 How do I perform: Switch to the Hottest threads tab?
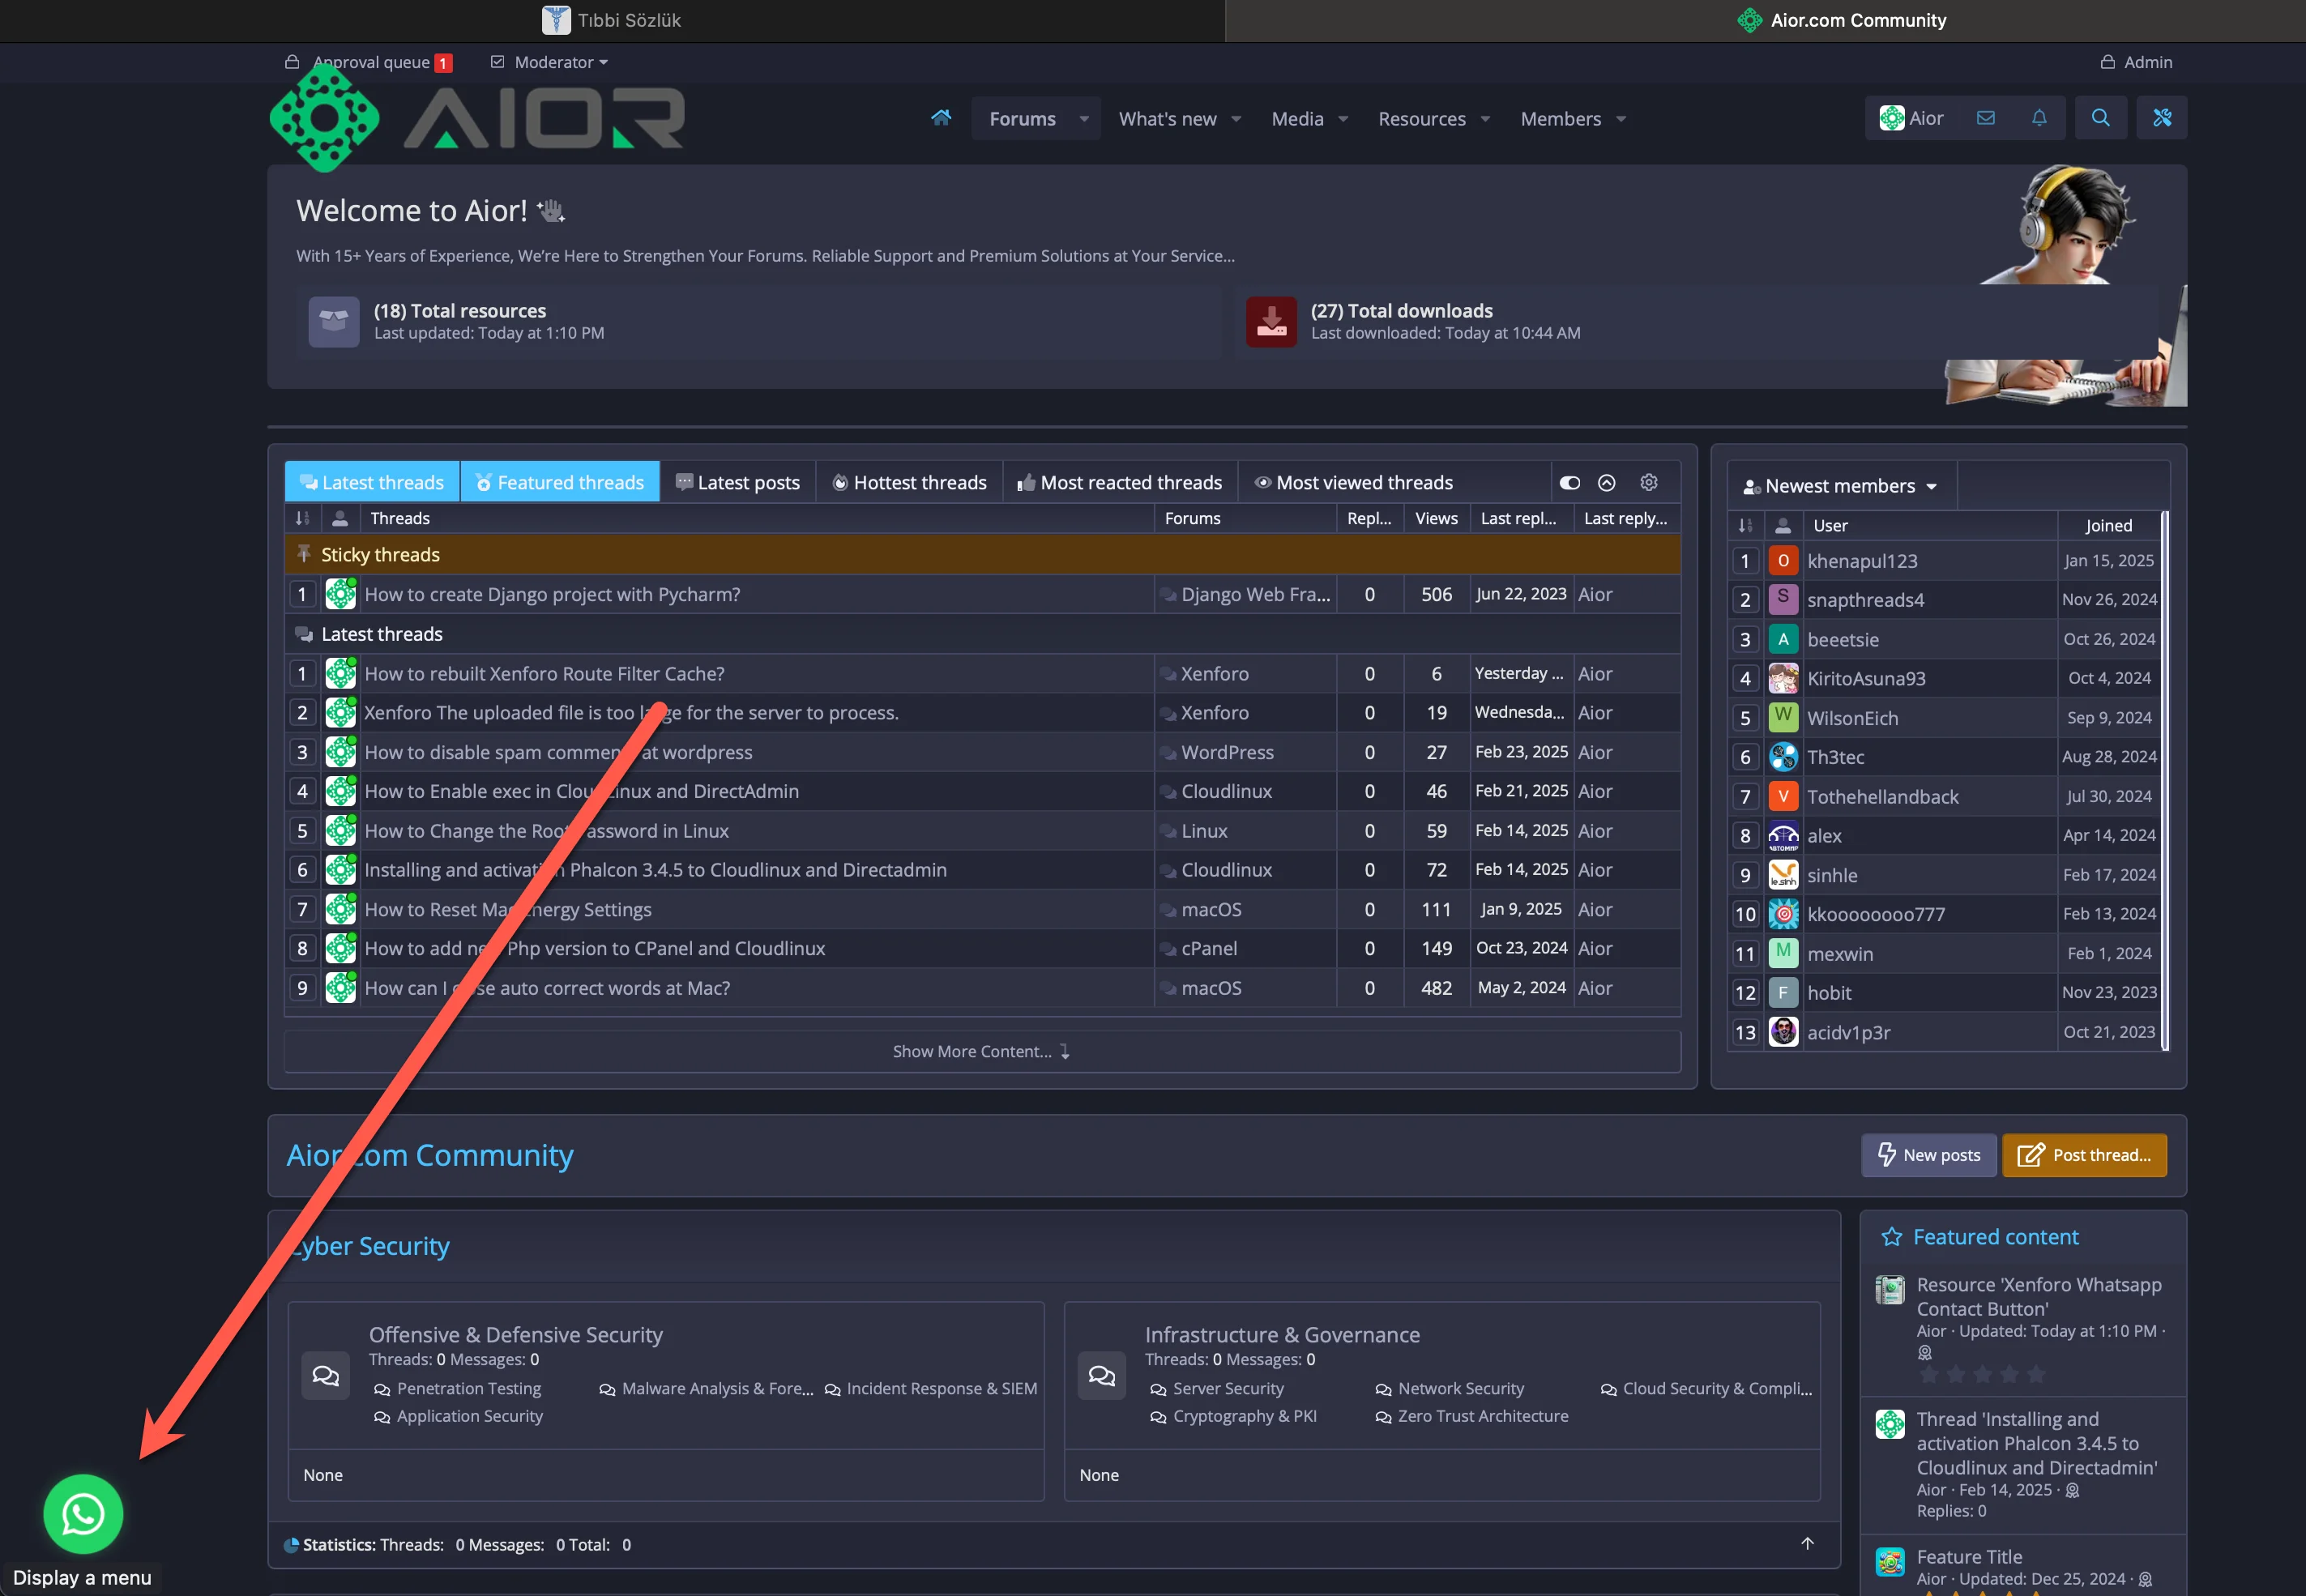(x=909, y=482)
